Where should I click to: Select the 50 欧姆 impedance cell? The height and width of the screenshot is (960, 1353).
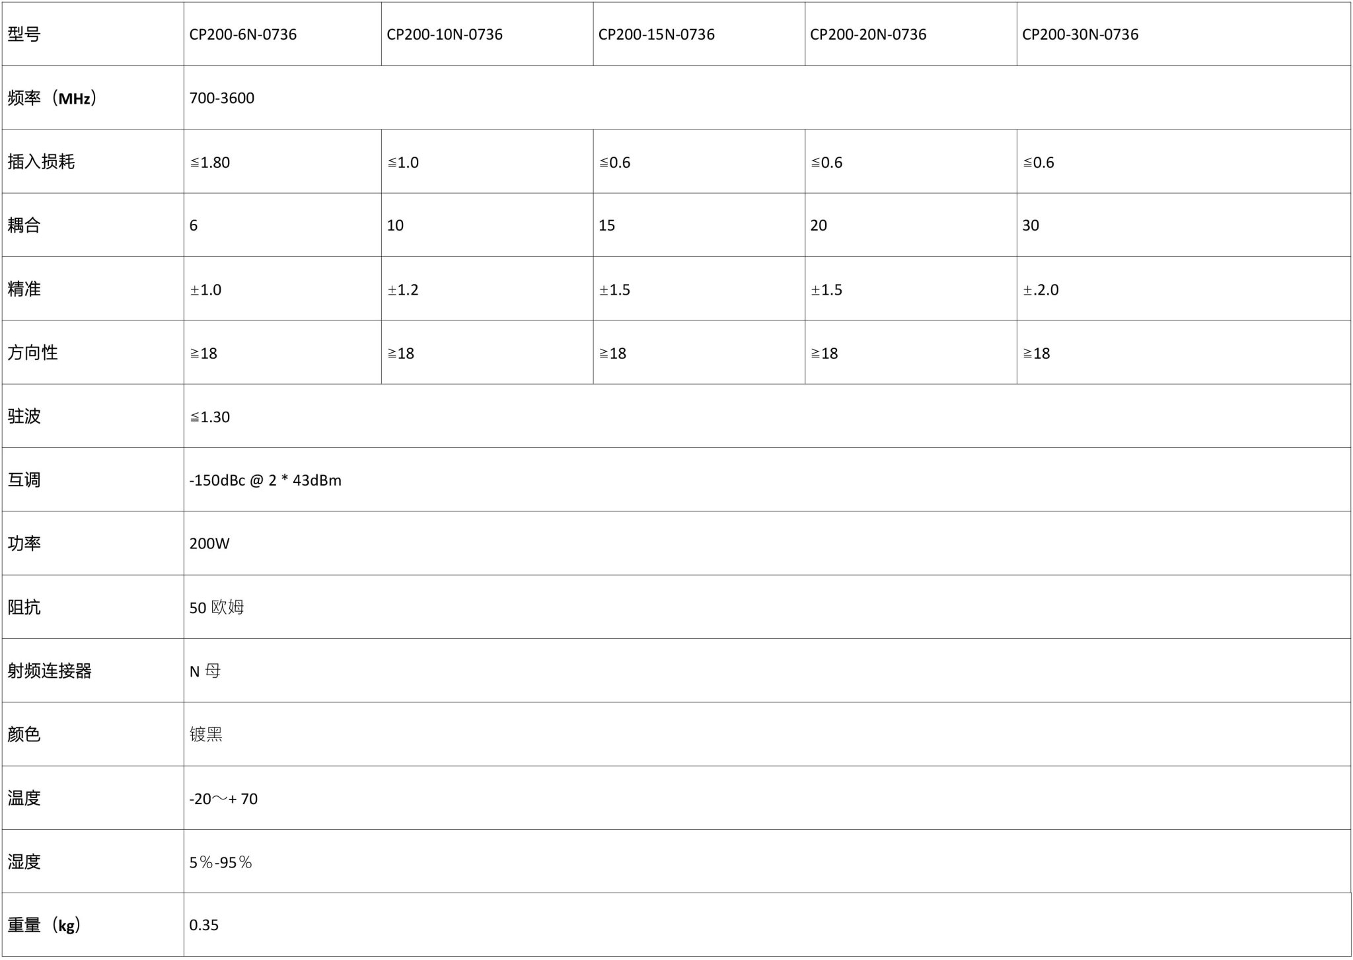tap(767, 607)
